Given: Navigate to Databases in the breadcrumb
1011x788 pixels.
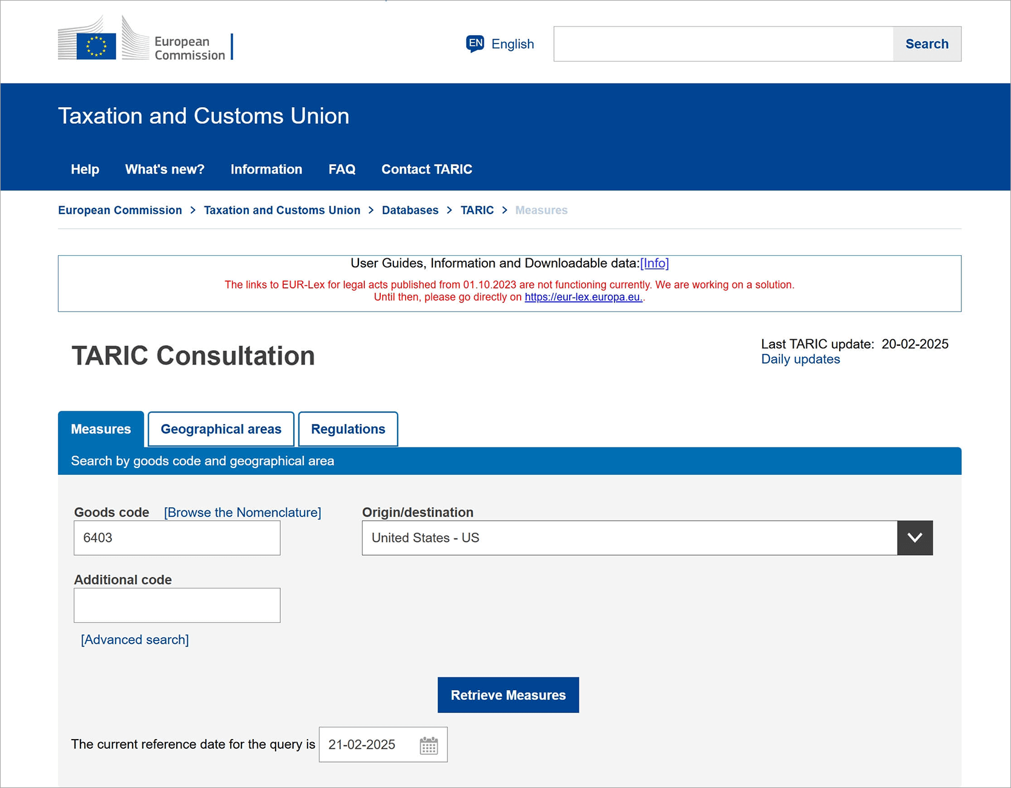Looking at the screenshot, I should [410, 210].
